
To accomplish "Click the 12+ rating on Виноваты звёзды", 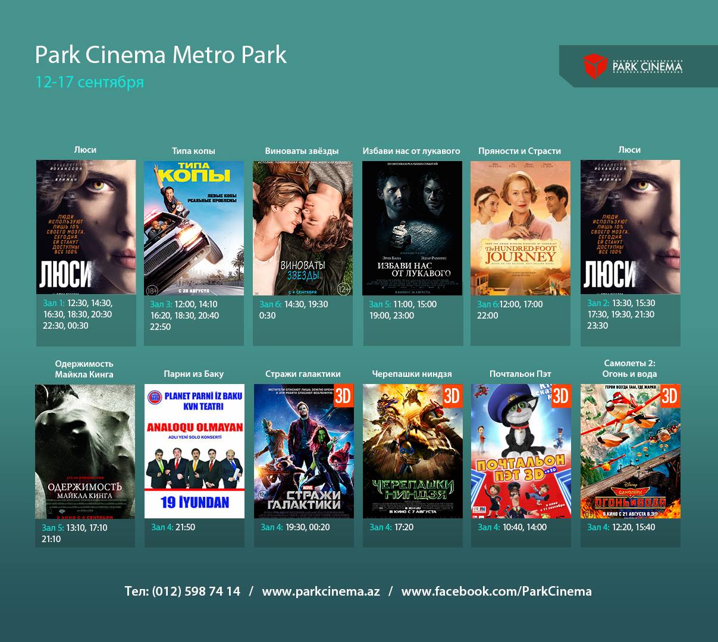I will (x=344, y=289).
